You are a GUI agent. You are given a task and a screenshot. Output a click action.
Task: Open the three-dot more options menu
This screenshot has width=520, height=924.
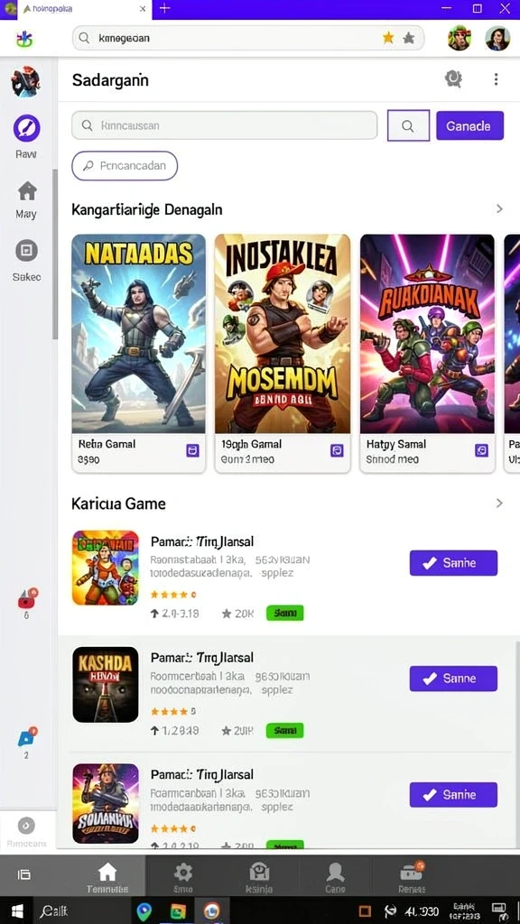[x=496, y=79]
